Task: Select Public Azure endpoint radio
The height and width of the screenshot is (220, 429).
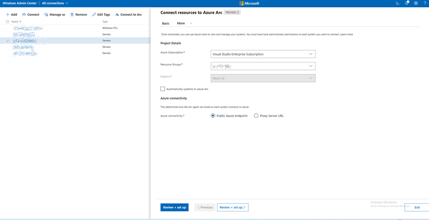Action: click(213, 116)
